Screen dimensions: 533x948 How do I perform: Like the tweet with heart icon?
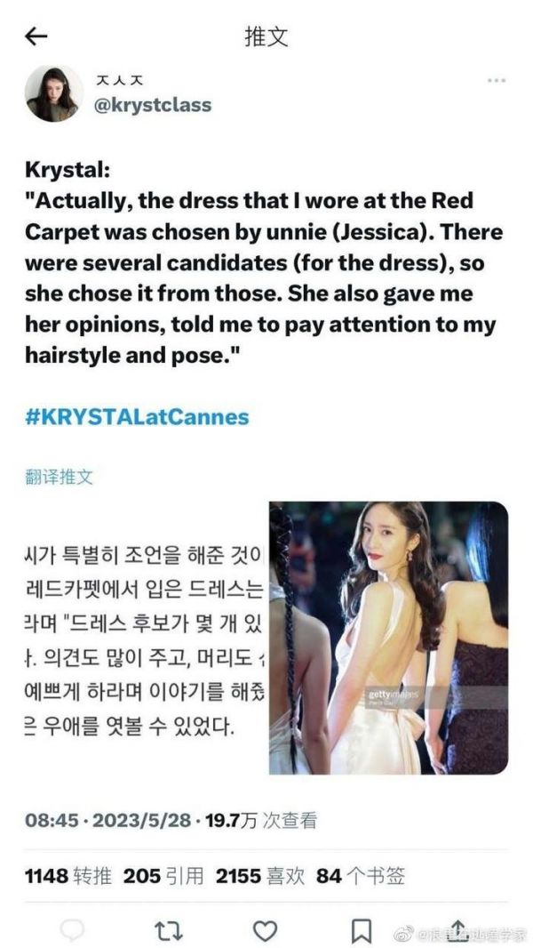(265, 931)
